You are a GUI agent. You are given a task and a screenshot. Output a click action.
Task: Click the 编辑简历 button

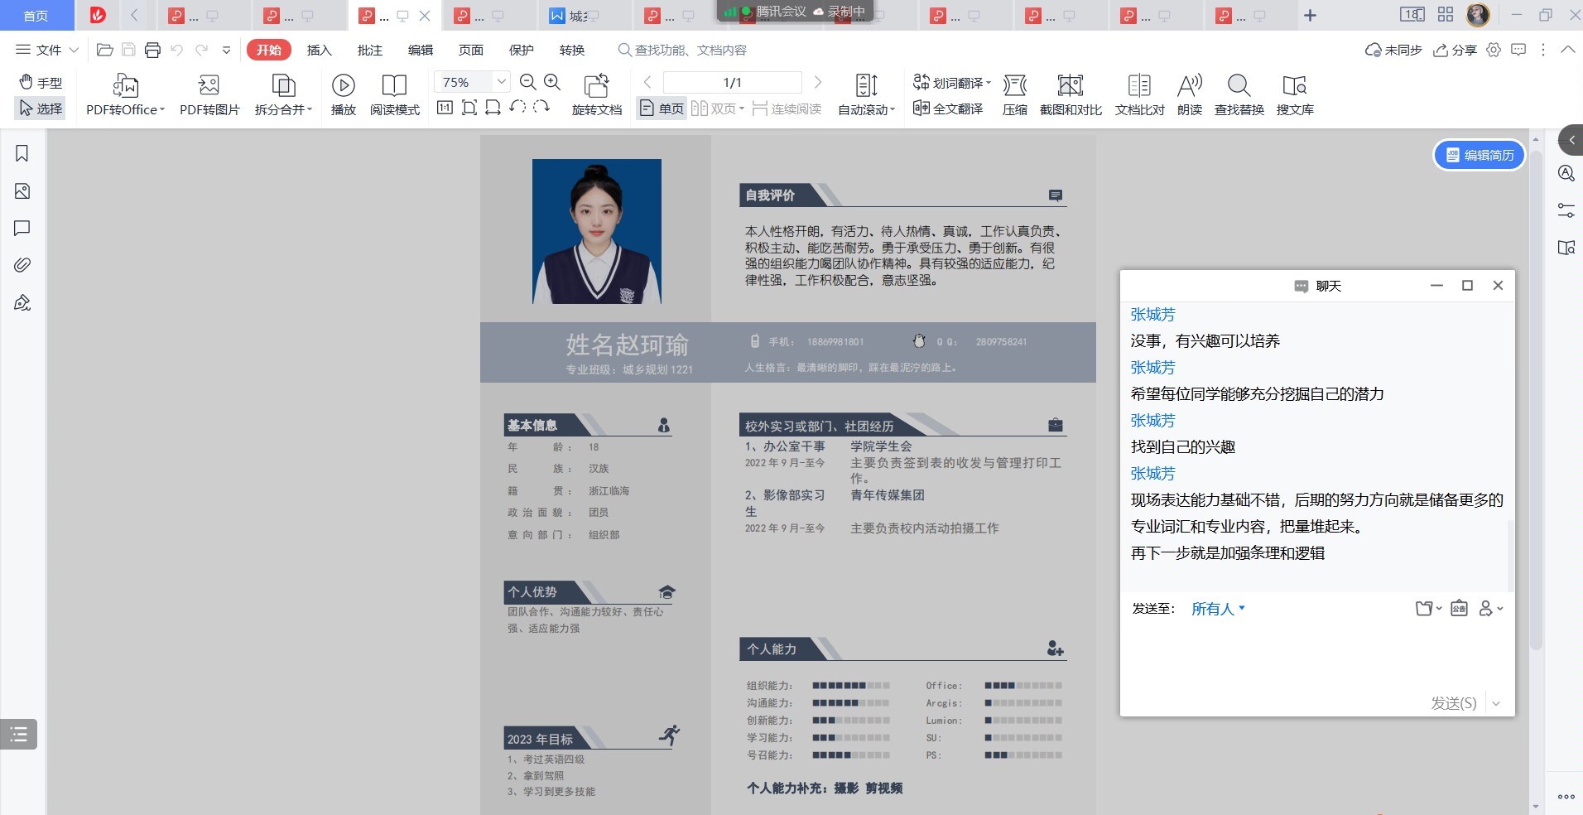[1480, 155]
